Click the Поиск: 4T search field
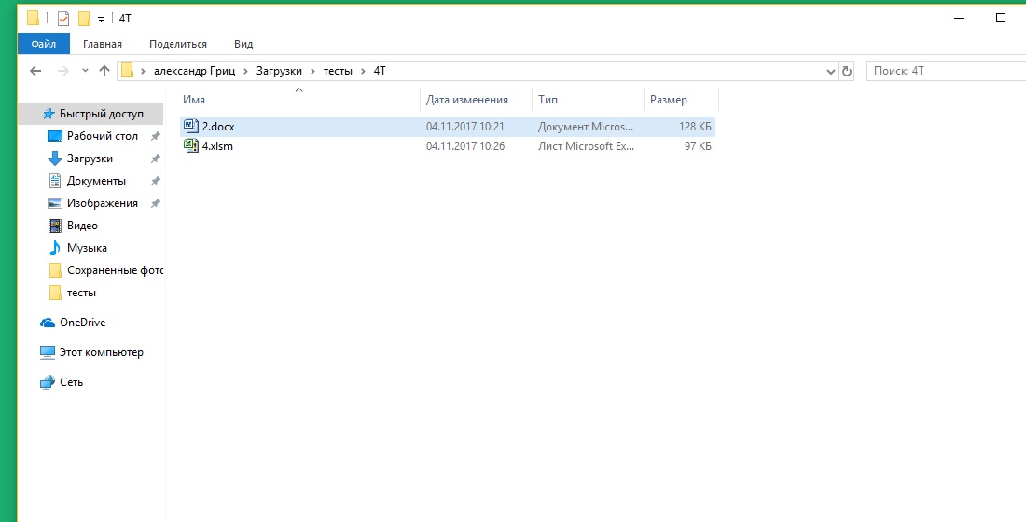This screenshot has width=1026, height=522. [946, 71]
